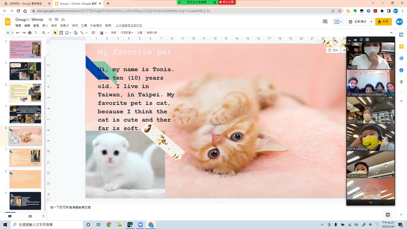
Task: Select the Shape tool icon
Action: (x=75, y=33)
